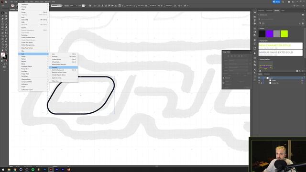Choose Simplify in the Path submenu
This screenshot has width=306, height=172.
click(x=63, y=67)
